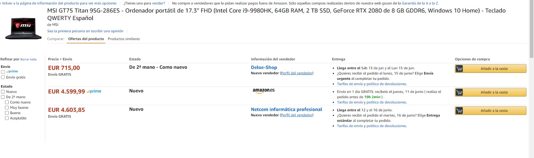This screenshot has width=534, height=158.
Task: Click cart icon for Deloe-Shop offer
Action: (459, 69)
